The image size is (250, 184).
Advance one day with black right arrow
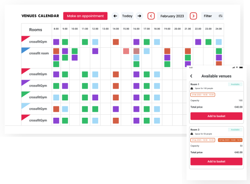pyautogui.click(x=139, y=16)
